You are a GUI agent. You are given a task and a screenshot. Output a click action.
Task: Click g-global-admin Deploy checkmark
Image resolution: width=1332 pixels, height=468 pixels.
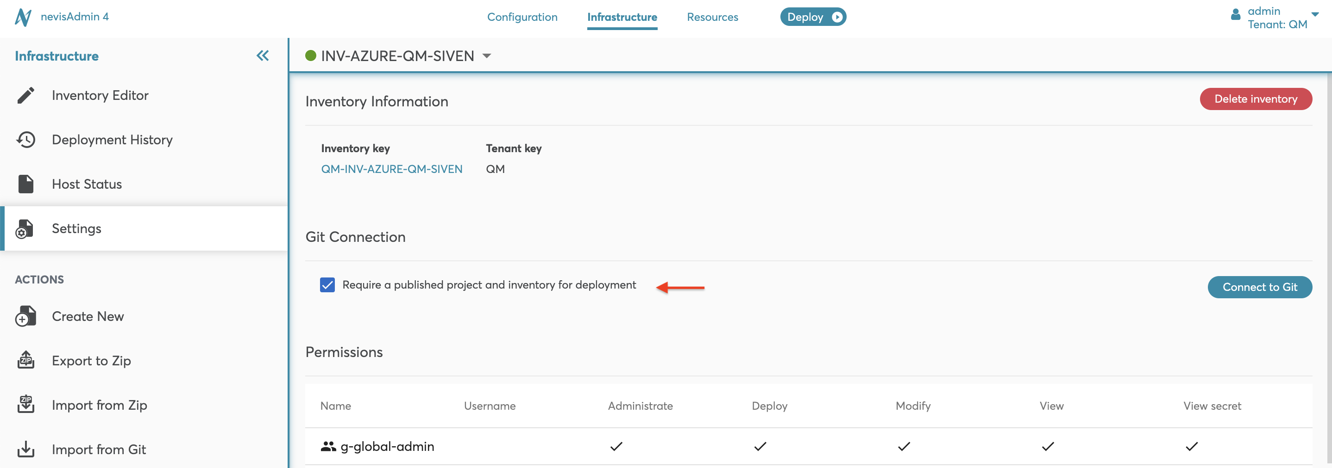(760, 446)
